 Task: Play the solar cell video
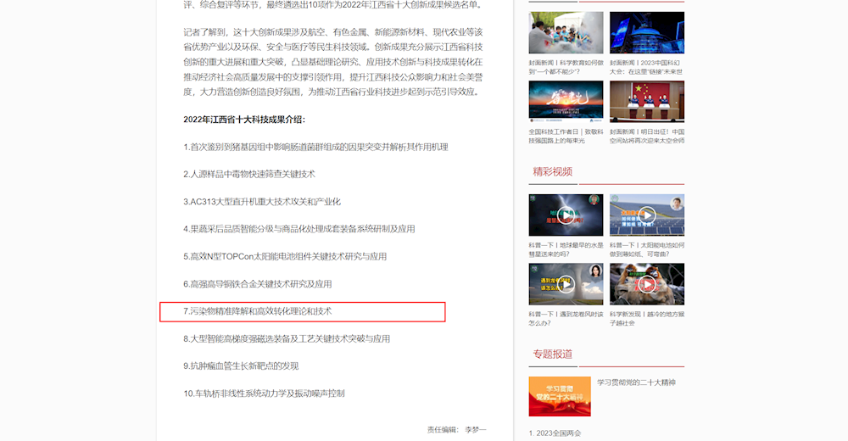point(646,215)
